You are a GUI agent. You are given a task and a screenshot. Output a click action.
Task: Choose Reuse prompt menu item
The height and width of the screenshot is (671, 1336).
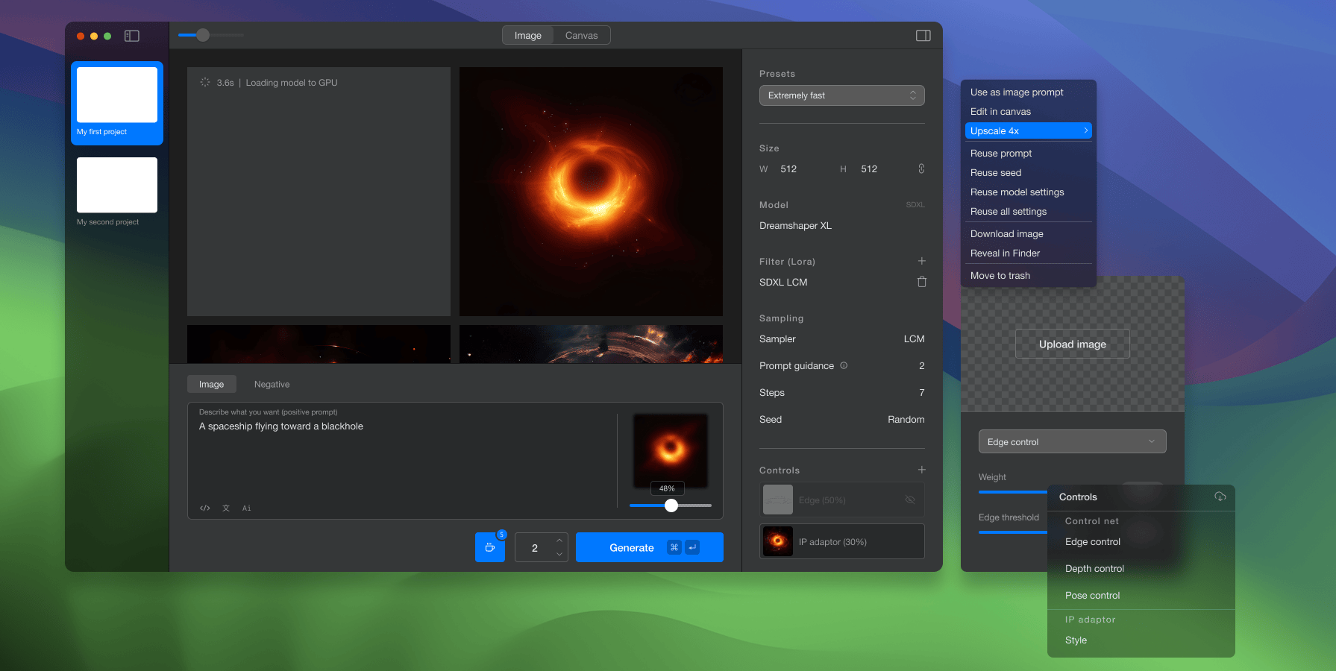(x=1028, y=153)
